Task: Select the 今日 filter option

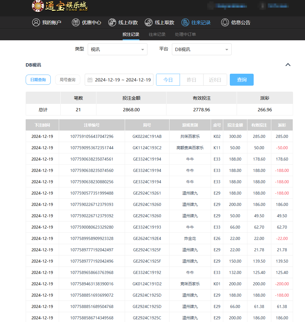Action: (168, 80)
